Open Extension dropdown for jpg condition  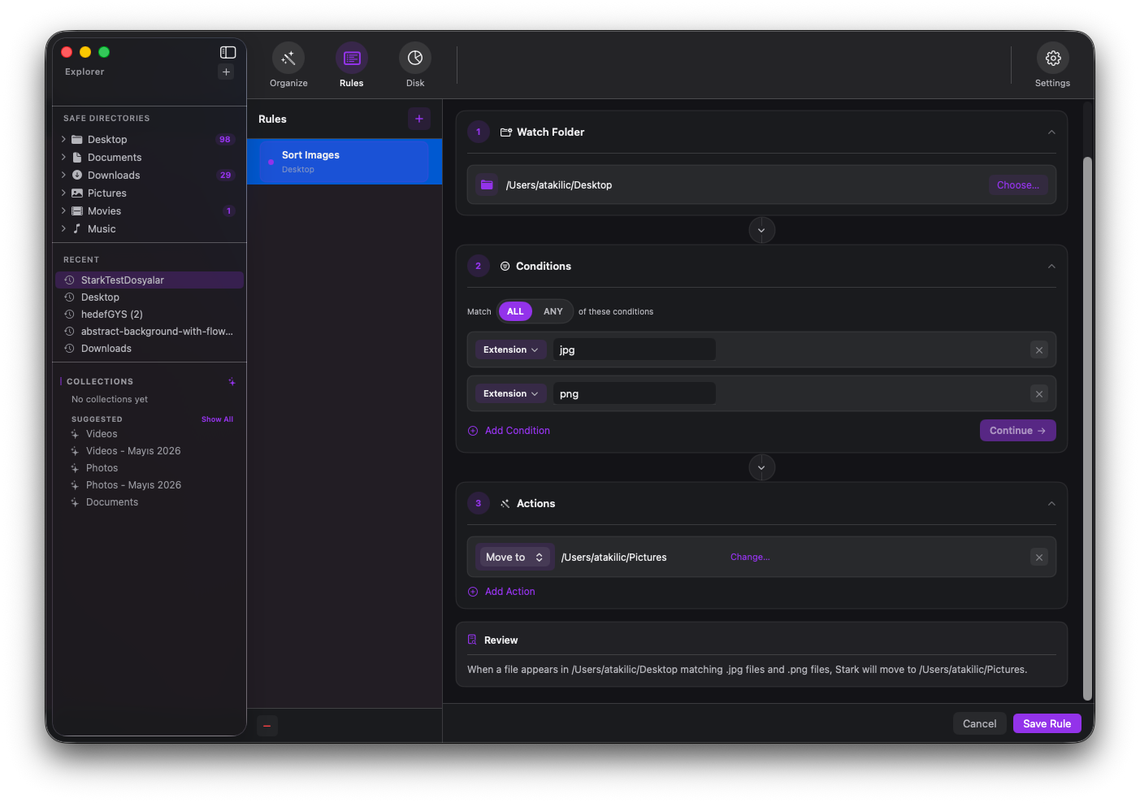point(510,349)
